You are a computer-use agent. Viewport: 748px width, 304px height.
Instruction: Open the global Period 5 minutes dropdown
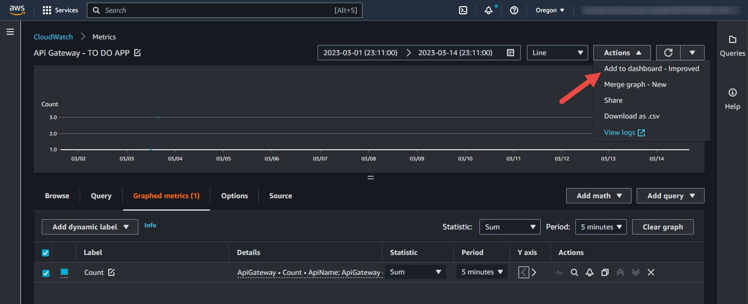pos(601,227)
